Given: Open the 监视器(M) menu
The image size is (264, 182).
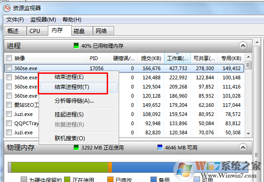Looking at the screenshot, I should (x=43, y=20).
